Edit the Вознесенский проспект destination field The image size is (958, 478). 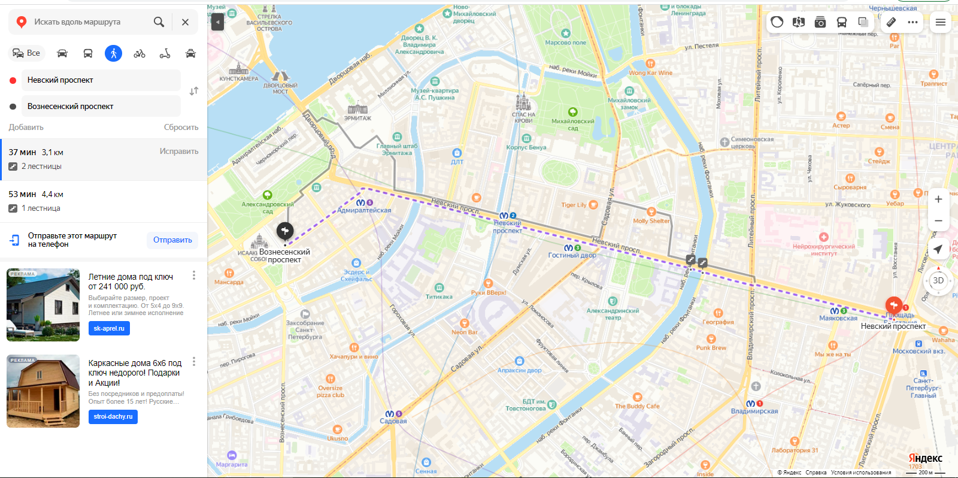101,106
